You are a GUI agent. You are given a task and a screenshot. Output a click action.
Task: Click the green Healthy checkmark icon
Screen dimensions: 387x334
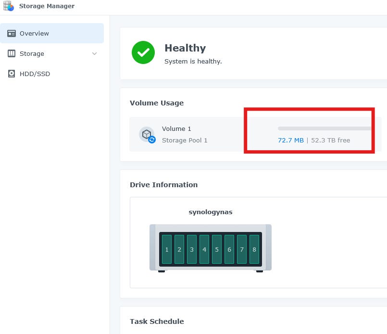143,52
